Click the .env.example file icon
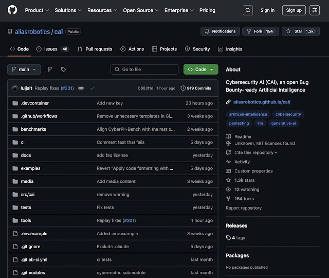The image size is (329, 278). (15, 233)
